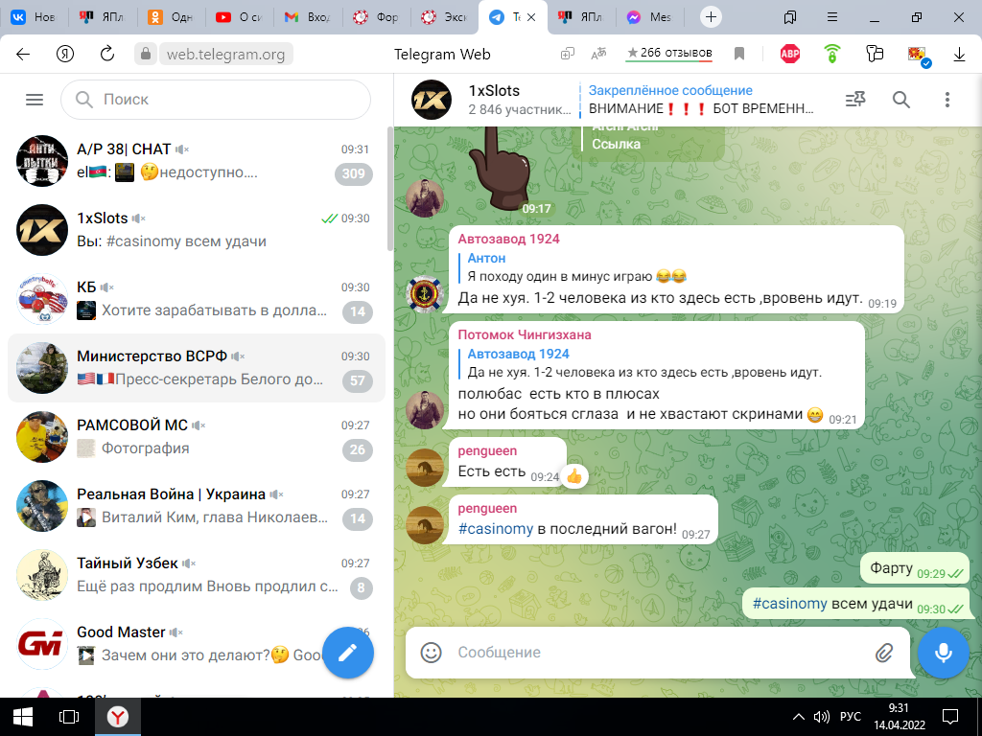
Task: Open browser settings menu three lines
Action: click(832, 17)
